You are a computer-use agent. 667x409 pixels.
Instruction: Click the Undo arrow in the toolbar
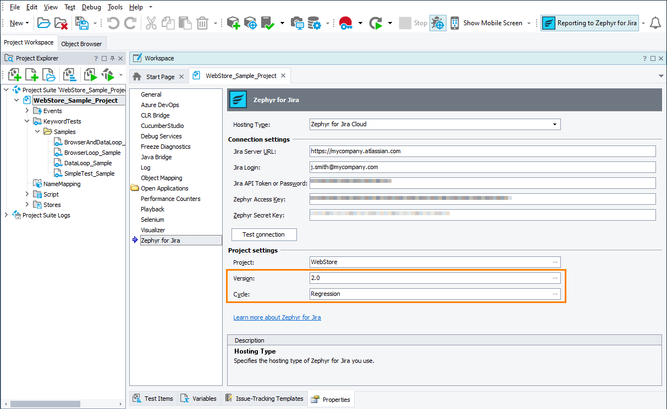(x=113, y=23)
